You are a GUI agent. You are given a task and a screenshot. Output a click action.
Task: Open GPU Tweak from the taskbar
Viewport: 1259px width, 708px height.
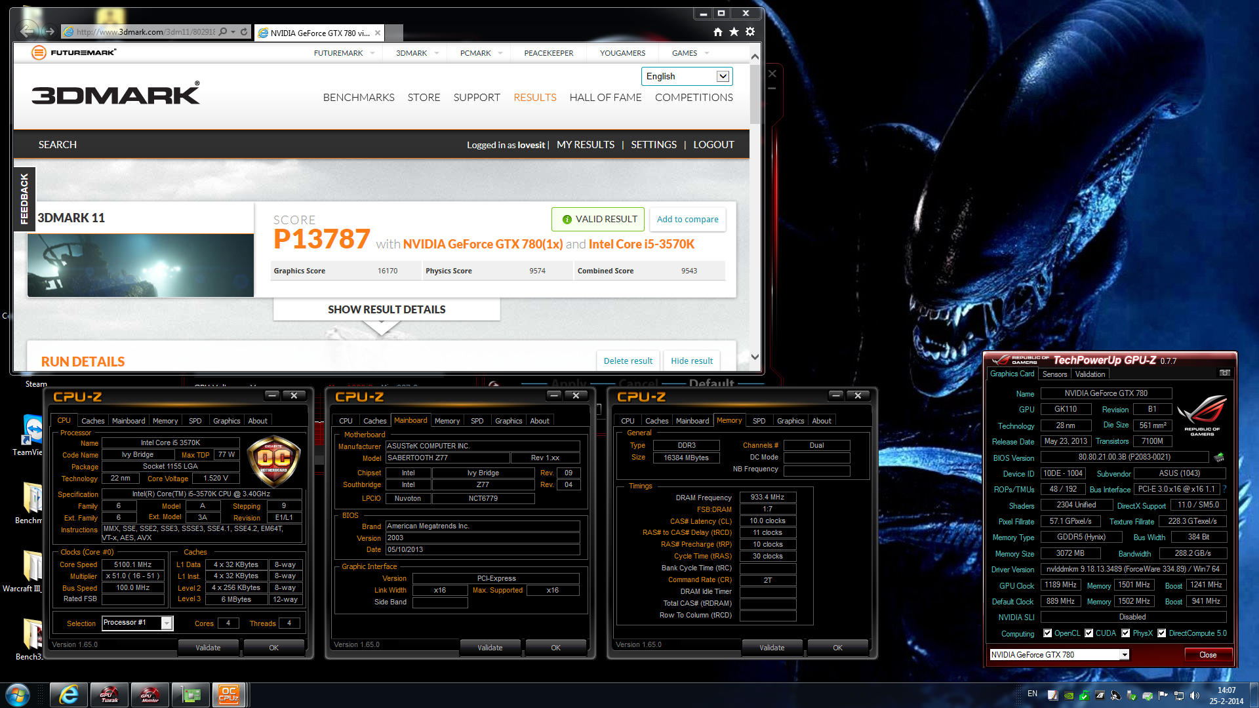(x=109, y=695)
